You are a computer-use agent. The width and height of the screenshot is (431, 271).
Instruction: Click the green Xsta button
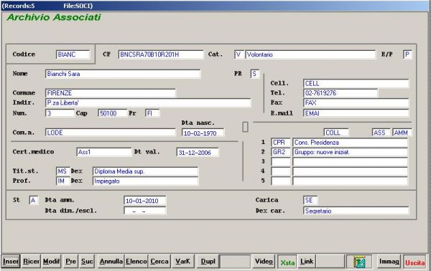point(287,262)
